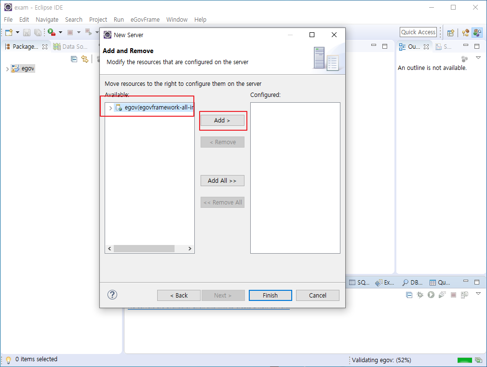This screenshot has width=487, height=367.
Task: Click the green progress bar in status bar
Action: [465, 360]
